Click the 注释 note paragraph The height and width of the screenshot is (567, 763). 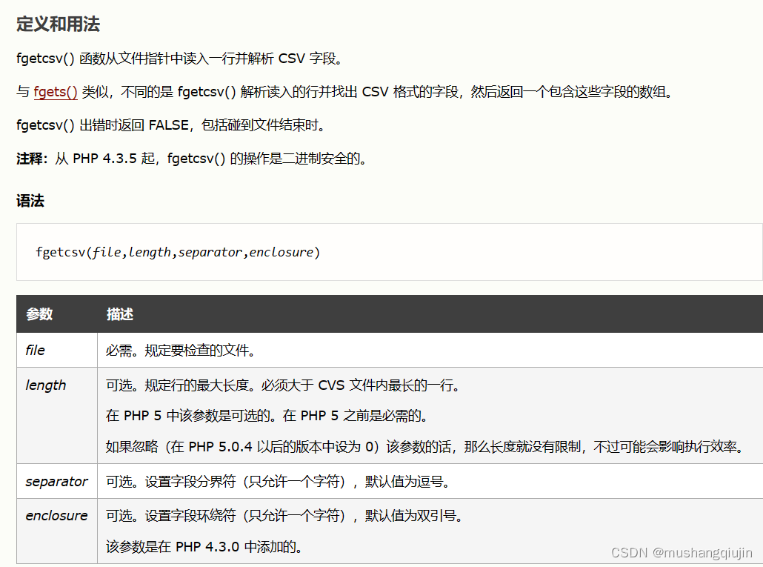pyautogui.click(x=192, y=158)
